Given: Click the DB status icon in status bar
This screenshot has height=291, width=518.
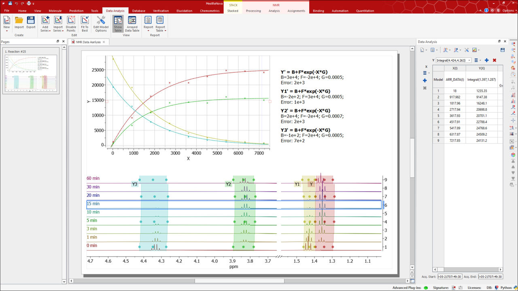Looking at the screenshot, I should click(x=497, y=287).
